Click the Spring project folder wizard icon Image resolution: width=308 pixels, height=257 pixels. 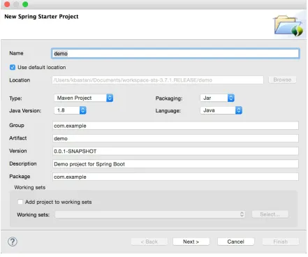point(288,26)
